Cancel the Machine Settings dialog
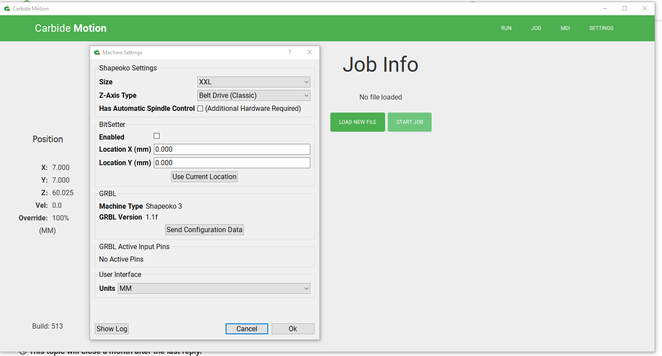662x356 pixels. click(x=247, y=329)
